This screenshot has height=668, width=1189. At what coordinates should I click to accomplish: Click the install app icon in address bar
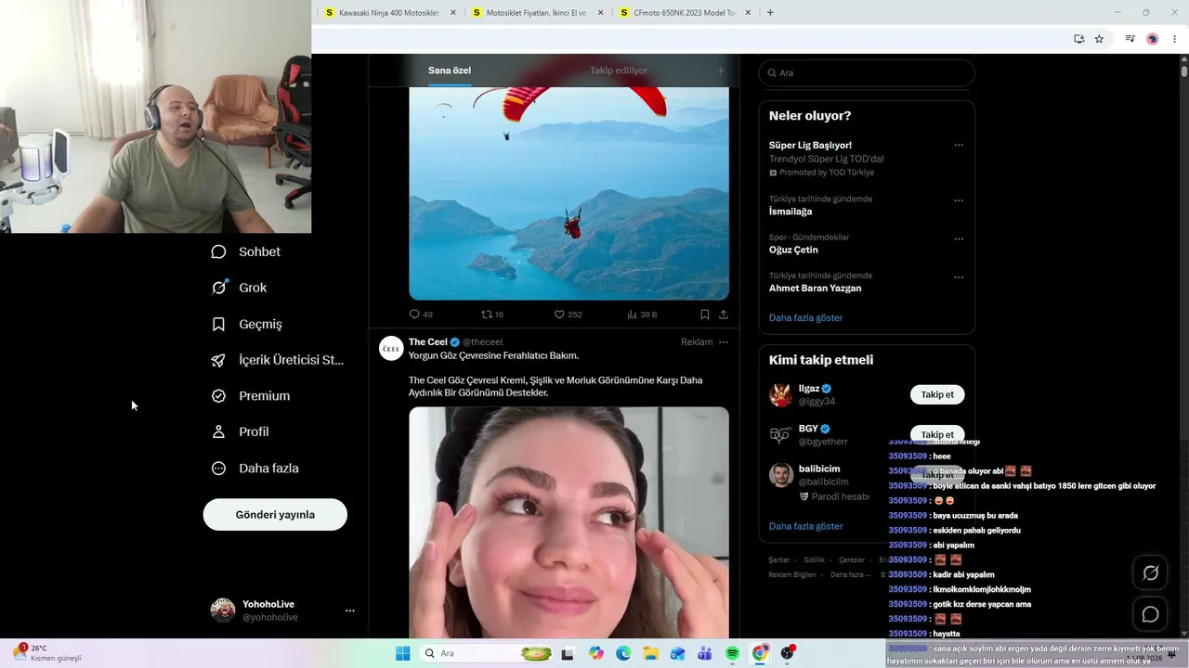[1078, 39]
